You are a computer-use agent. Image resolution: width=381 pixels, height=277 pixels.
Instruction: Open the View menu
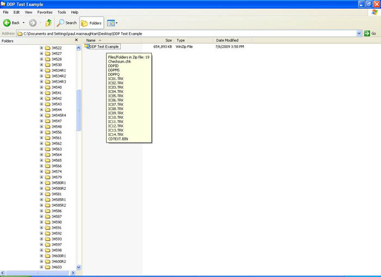[x=28, y=12]
